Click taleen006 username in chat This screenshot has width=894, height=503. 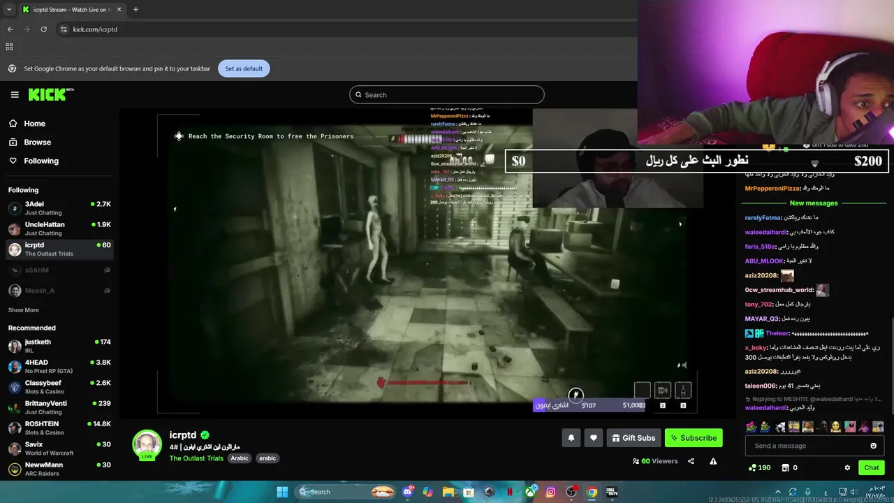pyautogui.click(x=761, y=386)
